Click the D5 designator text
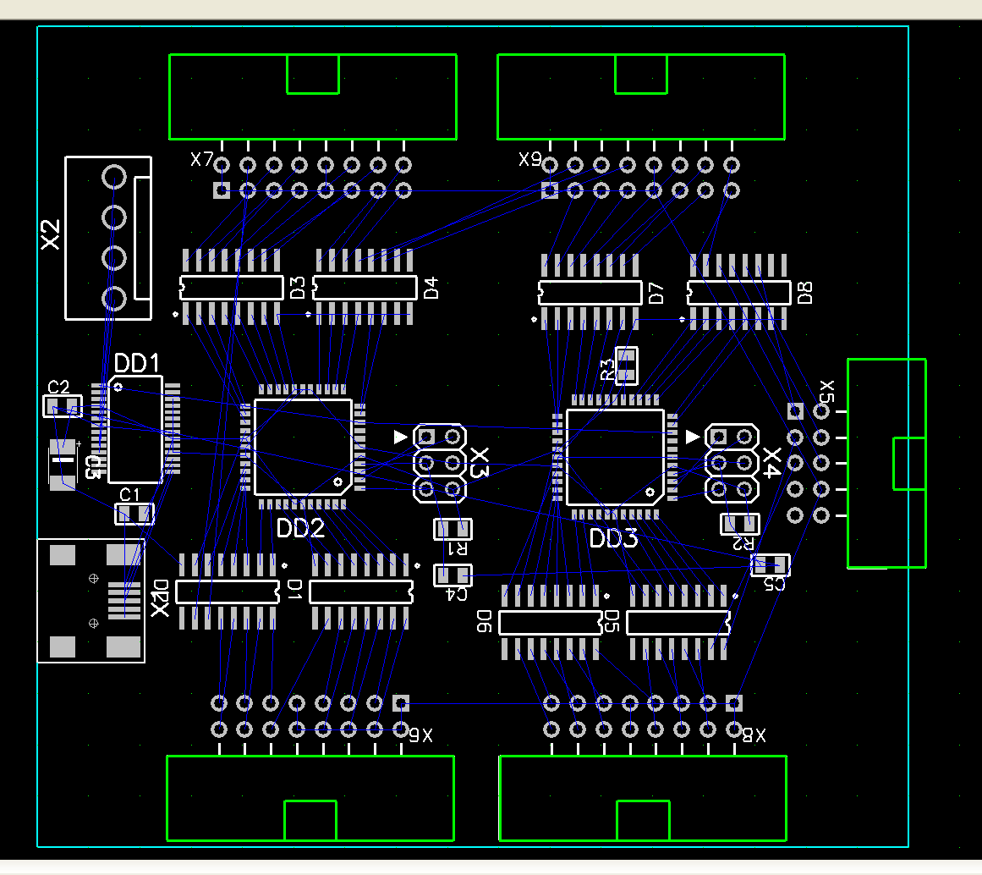Image resolution: width=982 pixels, height=875 pixels. [x=612, y=621]
